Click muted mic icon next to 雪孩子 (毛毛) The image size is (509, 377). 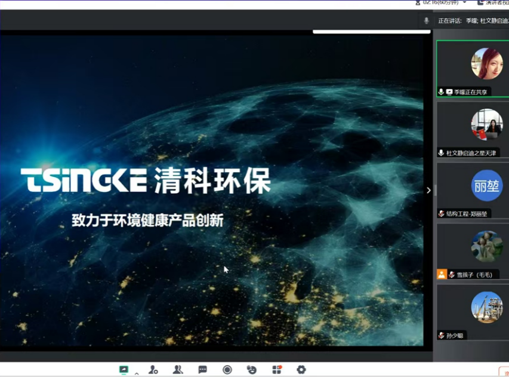point(452,275)
